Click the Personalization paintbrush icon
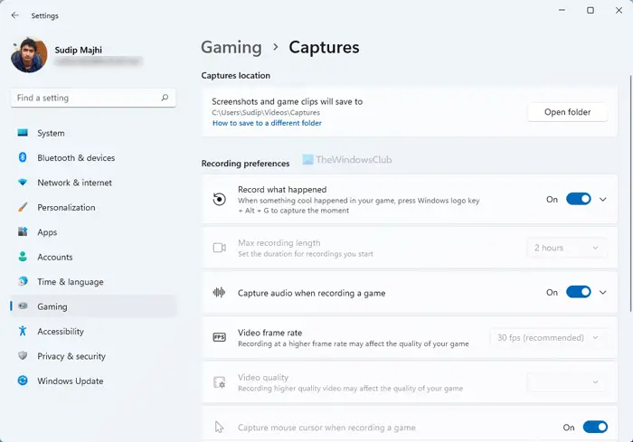Screen dimensions: 633x442 coord(23,207)
